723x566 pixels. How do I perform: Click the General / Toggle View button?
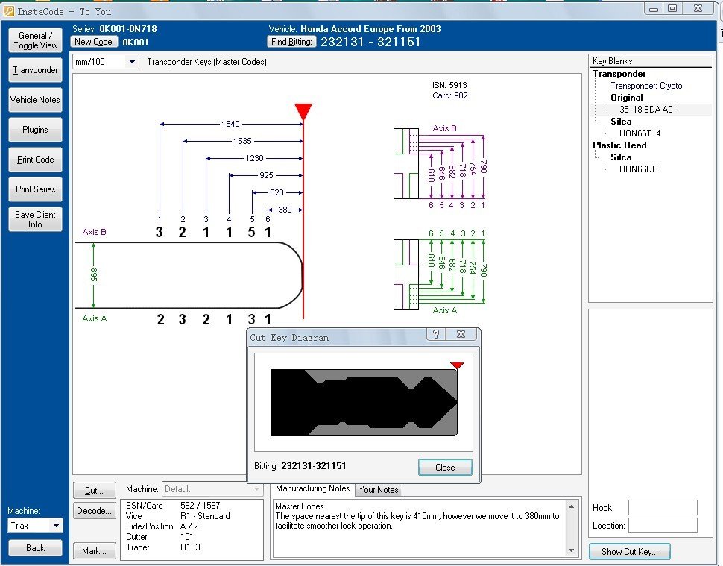(x=36, y=40)
